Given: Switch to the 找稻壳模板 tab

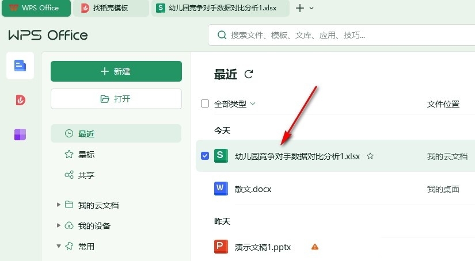Looking at the screenshot, I should [x=111, y=8].
